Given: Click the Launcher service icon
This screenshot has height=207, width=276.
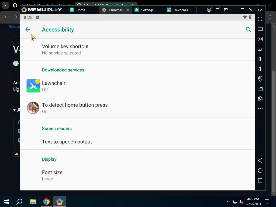Looking at the screenshot, I should coord(33,108).
